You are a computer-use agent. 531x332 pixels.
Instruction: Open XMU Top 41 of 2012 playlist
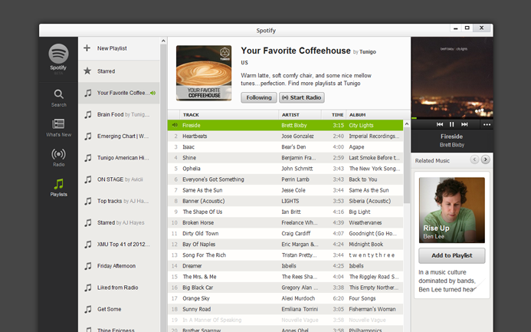click(x=119, y=245)
